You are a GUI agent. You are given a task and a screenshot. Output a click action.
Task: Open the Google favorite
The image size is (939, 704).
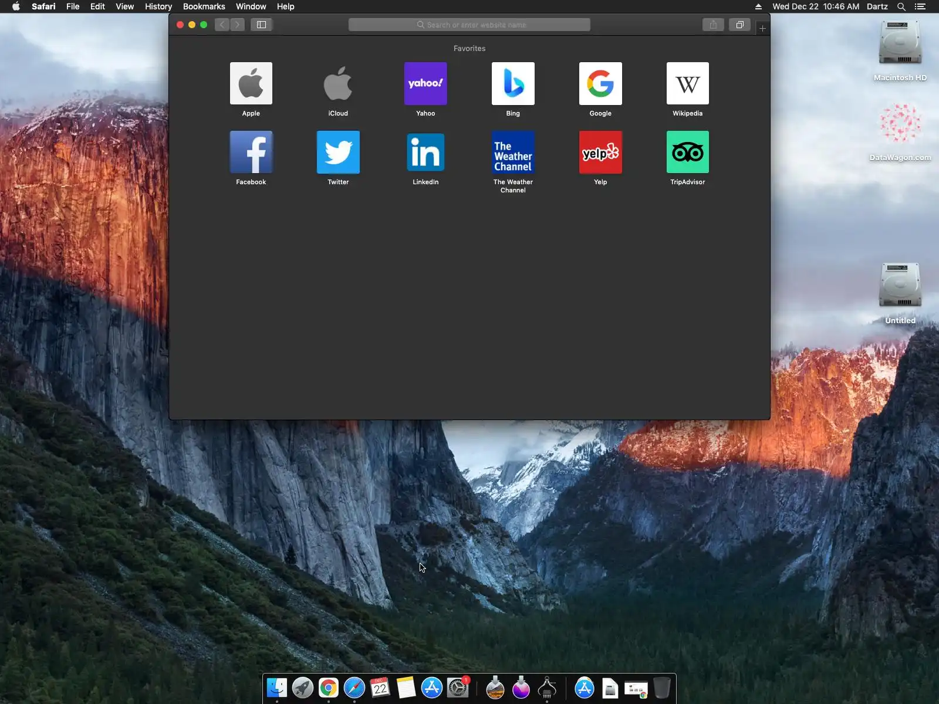[600, 83]
